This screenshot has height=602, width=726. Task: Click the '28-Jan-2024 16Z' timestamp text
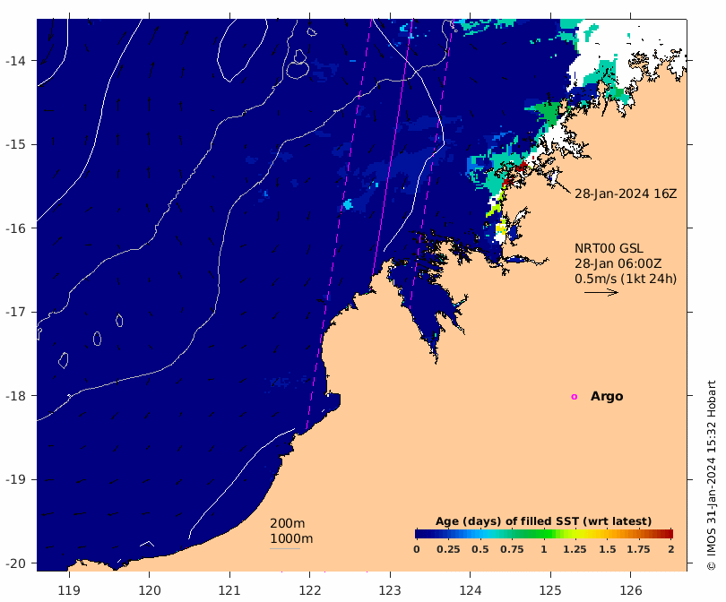pyautogui.click(x=626, y=193)
